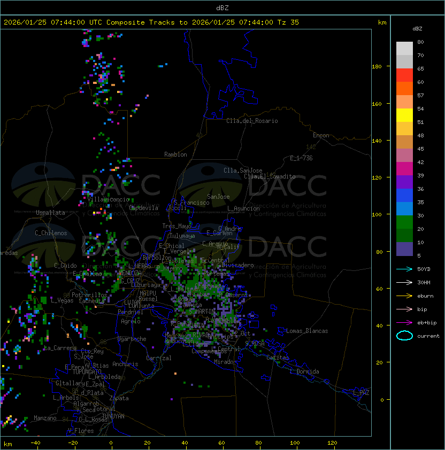
Task: Select the red swatch in dBZ scale
Action: click(404, 75)
